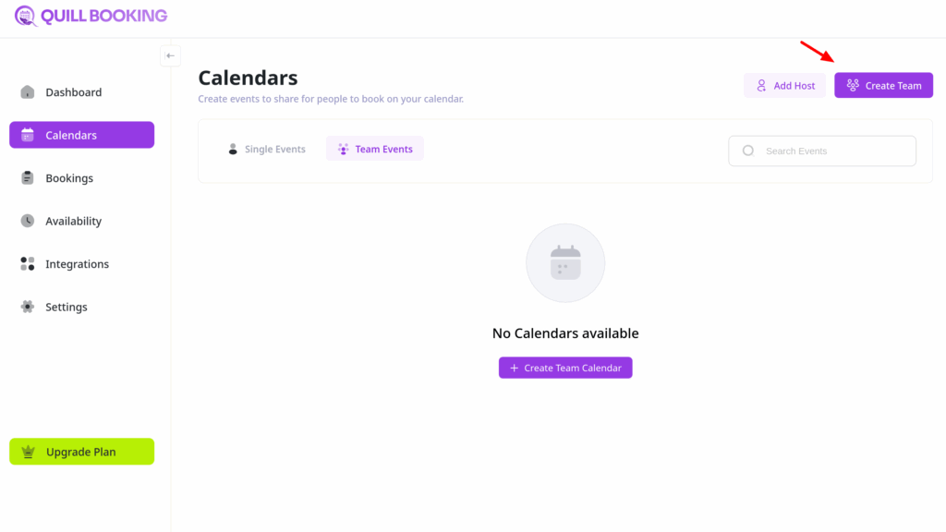Click the Settings gear icon
This screenshot has height=532, width=946.
[x=28, y=307]
